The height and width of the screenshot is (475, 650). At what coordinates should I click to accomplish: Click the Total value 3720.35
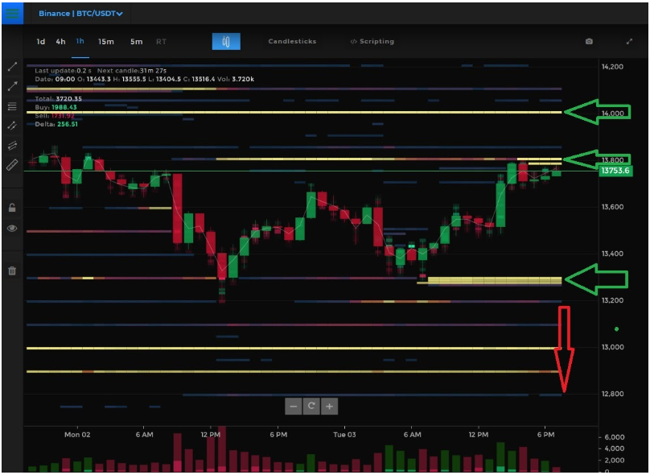pyautogui.click(x=69, y=99)
